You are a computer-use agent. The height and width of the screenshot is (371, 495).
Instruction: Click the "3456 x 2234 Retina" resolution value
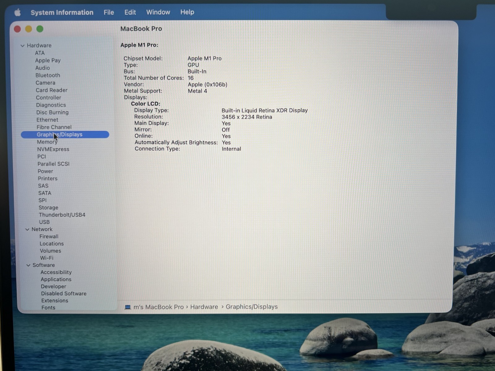tap(247, 117)
